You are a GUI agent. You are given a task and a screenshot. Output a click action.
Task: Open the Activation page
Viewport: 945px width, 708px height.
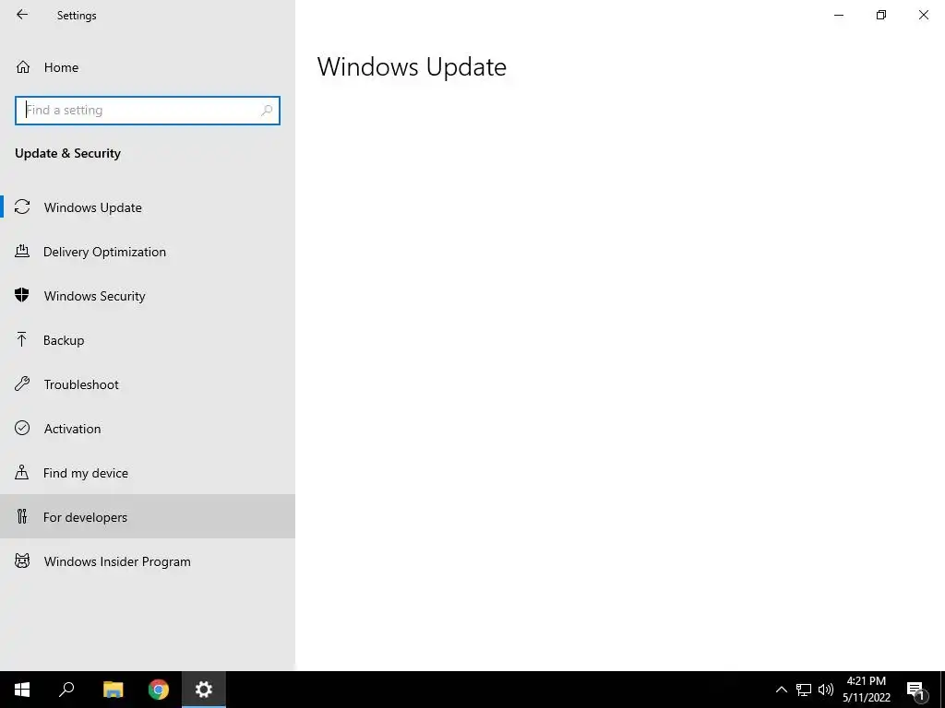(x=148, y=429)
